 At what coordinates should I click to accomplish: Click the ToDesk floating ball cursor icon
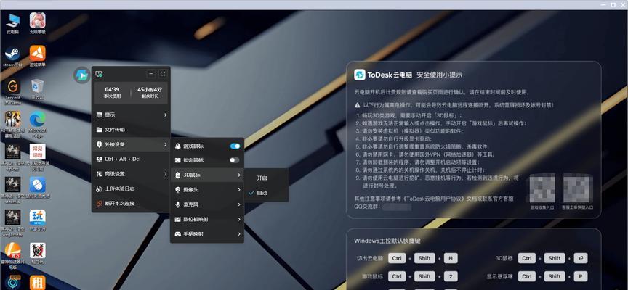click(81, 75)
